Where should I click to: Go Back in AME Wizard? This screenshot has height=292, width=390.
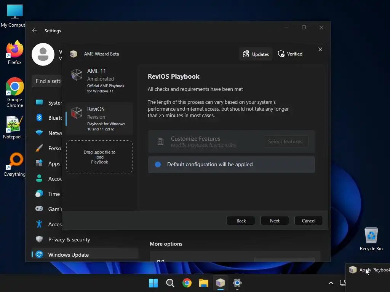241,221
